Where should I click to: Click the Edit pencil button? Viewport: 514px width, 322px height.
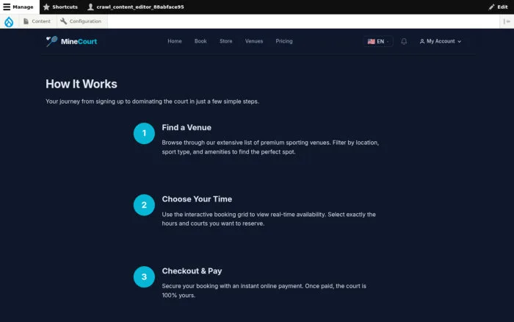click(x=498, y=7)
